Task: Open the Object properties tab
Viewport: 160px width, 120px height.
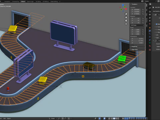Action: 150,28
